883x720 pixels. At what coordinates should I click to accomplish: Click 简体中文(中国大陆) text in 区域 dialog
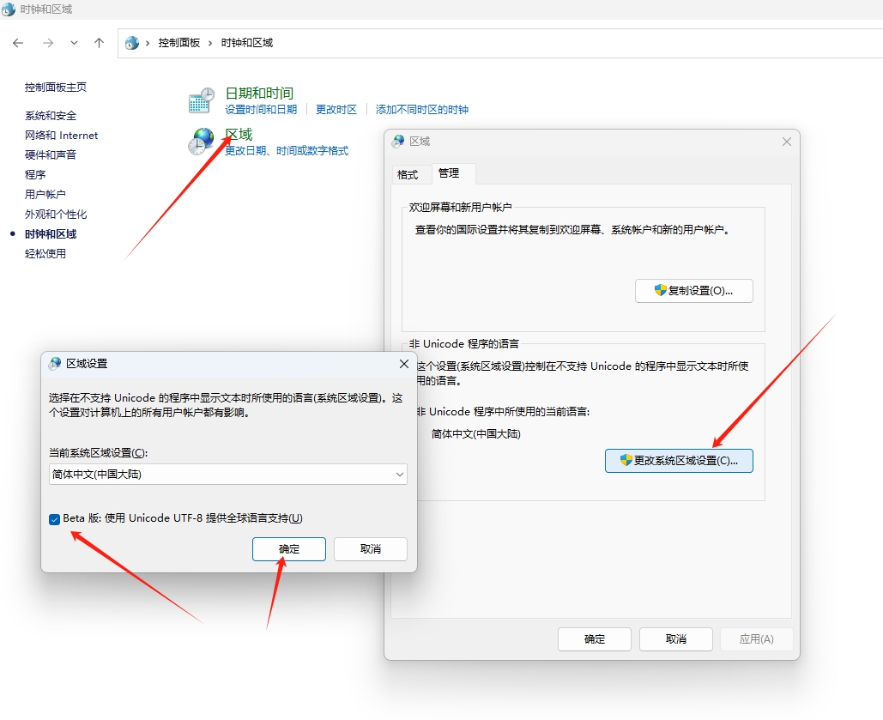pyautogui.click(x=476, y=434)
